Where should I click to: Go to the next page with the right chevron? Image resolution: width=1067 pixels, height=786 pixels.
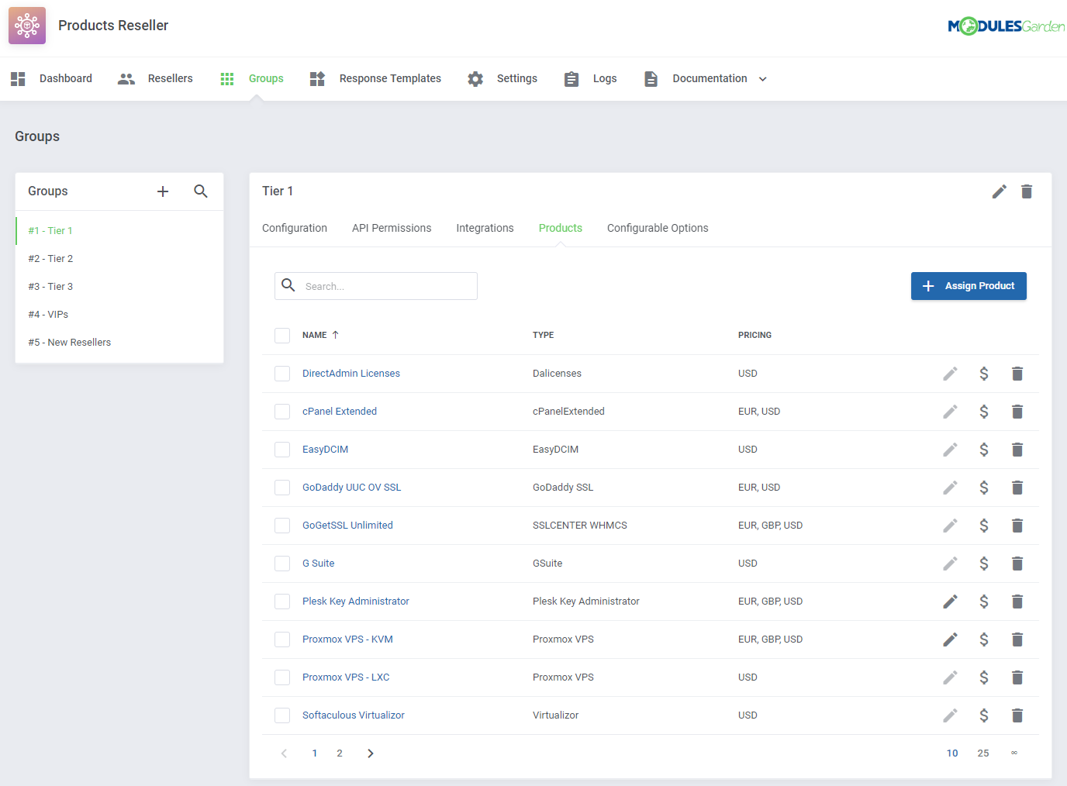(x=370, y=753)
